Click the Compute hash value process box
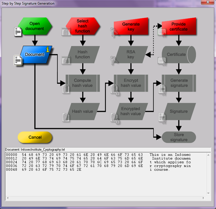 (82, 83)
